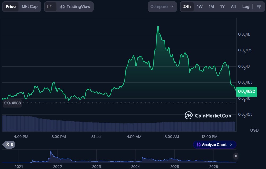Click the 4:00 PM time axis label

(x=21, y=137)
